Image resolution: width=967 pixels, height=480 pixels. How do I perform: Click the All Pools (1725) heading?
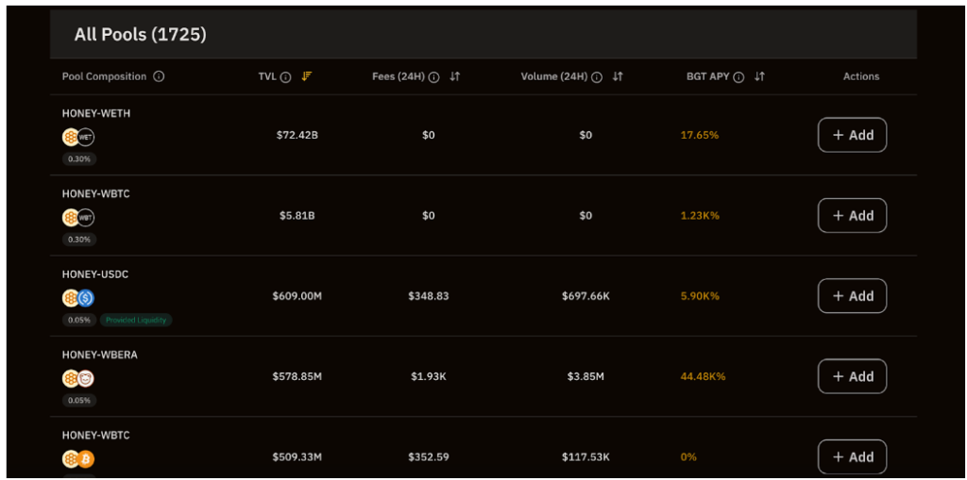point(140,35)
